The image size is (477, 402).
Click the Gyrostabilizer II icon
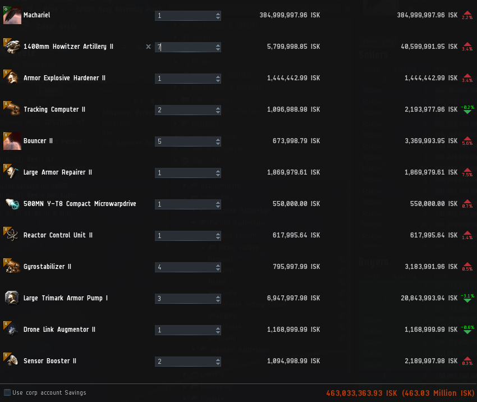pyautogui.click(x=12, y=267)
